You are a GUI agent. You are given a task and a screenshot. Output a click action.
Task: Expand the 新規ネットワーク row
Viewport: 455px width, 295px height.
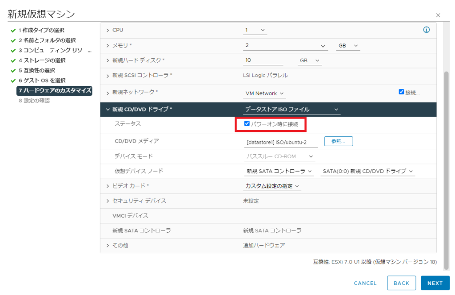coord(108,93)
